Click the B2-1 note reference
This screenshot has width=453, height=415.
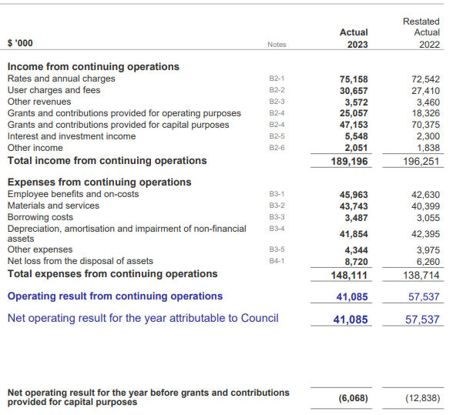(277, 79)
